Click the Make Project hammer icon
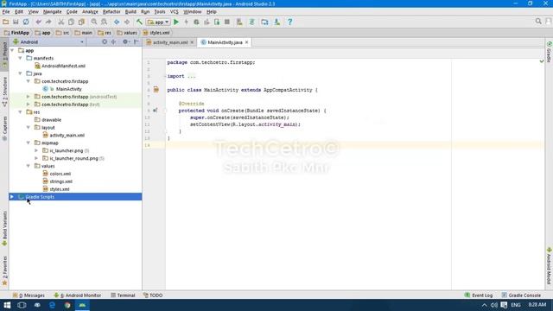The image size is (553, 311). coord(139,22)
